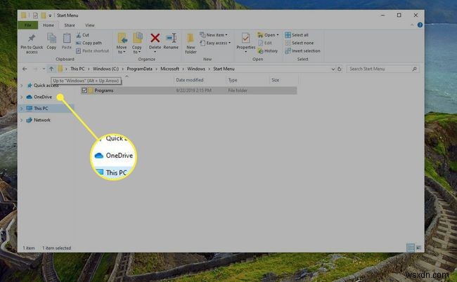This screenshot has width=457, height=282.
Task: Select Network in the navigation pane
Action: coord(42,120)
